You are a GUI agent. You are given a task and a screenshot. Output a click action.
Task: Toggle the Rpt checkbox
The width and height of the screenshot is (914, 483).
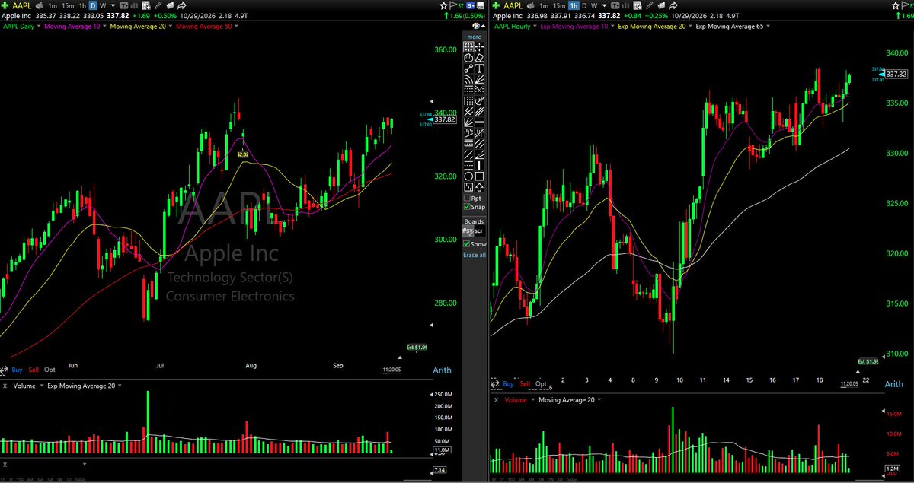tap(467, 198)
